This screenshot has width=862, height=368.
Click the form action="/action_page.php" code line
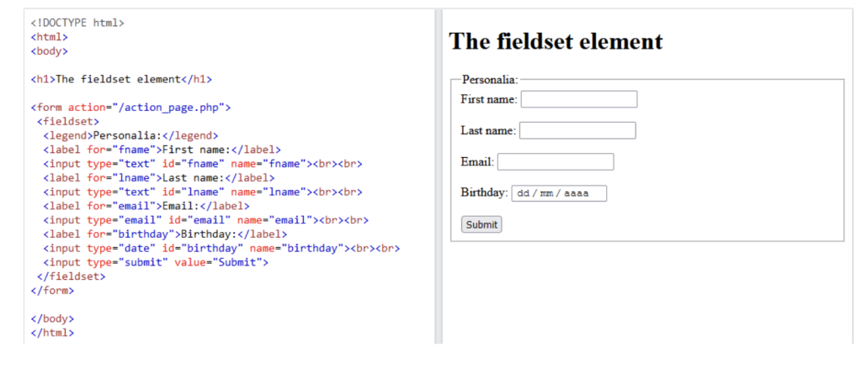click(x=130, y=107)
